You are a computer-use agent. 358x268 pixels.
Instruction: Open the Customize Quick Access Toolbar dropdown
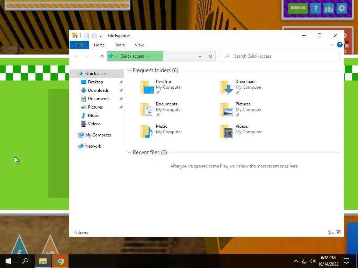pyautogui.click(x=101, y=36)
